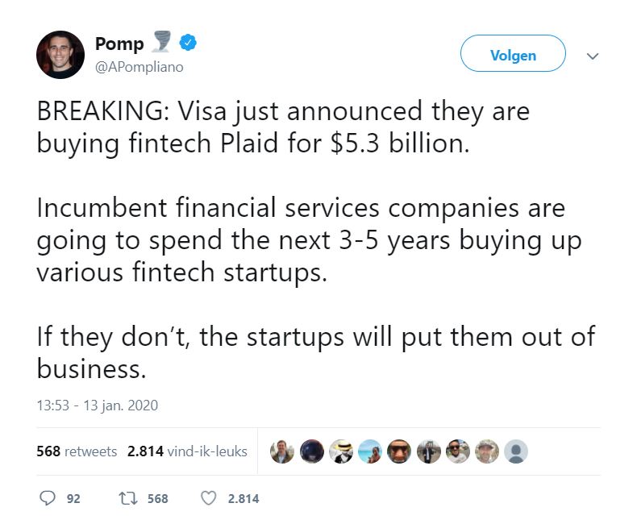The width and height of the screenshot is (637, 524).
Task: Click the Pomp display name
Action: click(119, 44)
